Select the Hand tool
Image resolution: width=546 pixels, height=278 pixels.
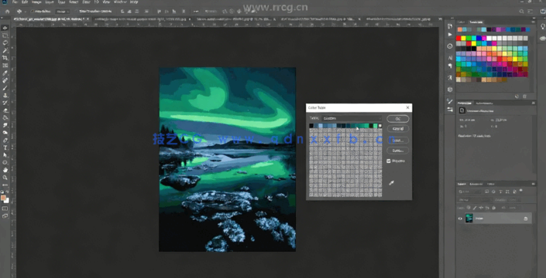pos(5,170)
